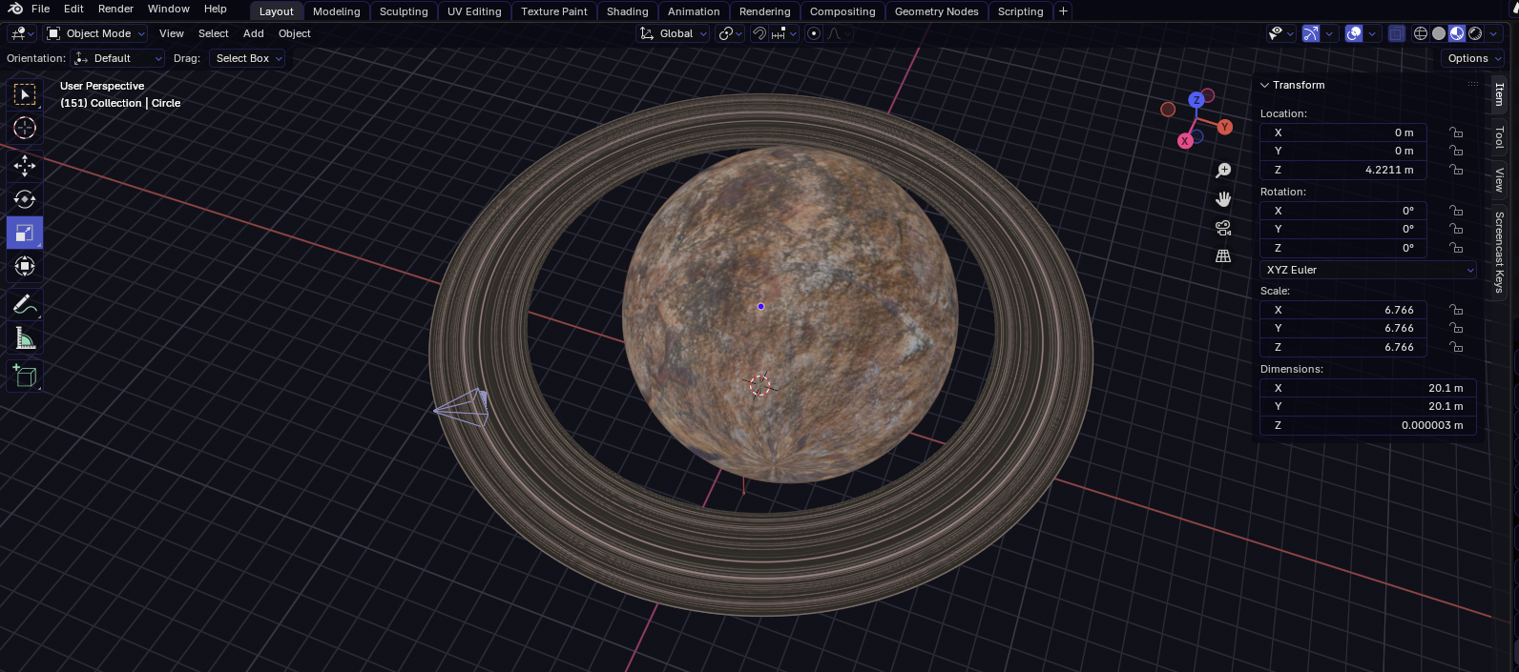Viewport: 1519px width, 672px height.
Task: Open Drag Select Box dropdown
Action: (x=248, y=58)
